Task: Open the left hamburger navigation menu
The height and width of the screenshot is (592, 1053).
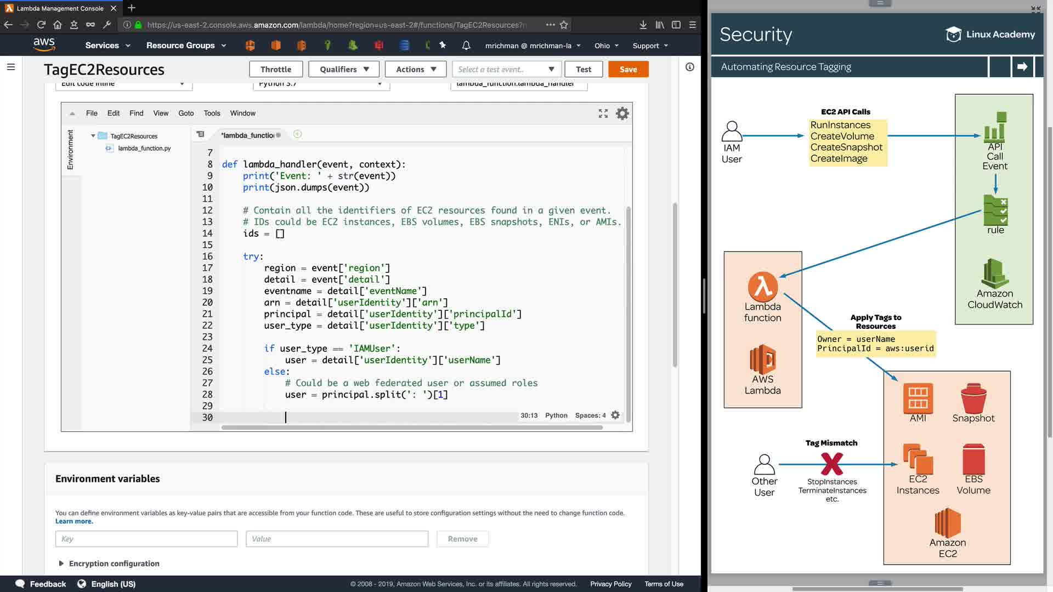Action: pos(11,67)
